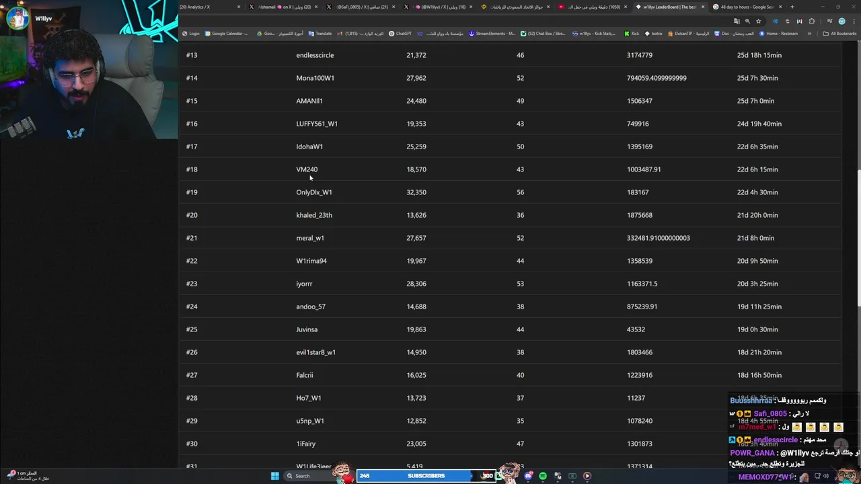
Task: Open the Translate bookmark
Action: (320, 34)
